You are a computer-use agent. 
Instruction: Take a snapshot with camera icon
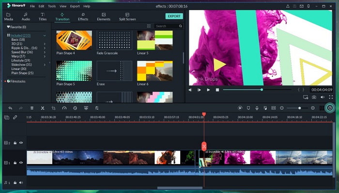314,97
